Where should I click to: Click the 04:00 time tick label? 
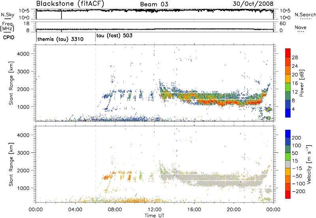[75, 210]
